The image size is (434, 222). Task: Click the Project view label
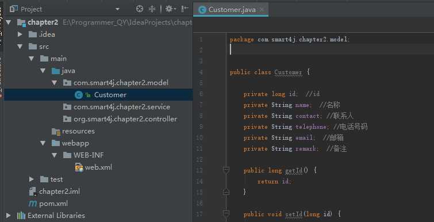pyautogui.click(x=31, y=9)
